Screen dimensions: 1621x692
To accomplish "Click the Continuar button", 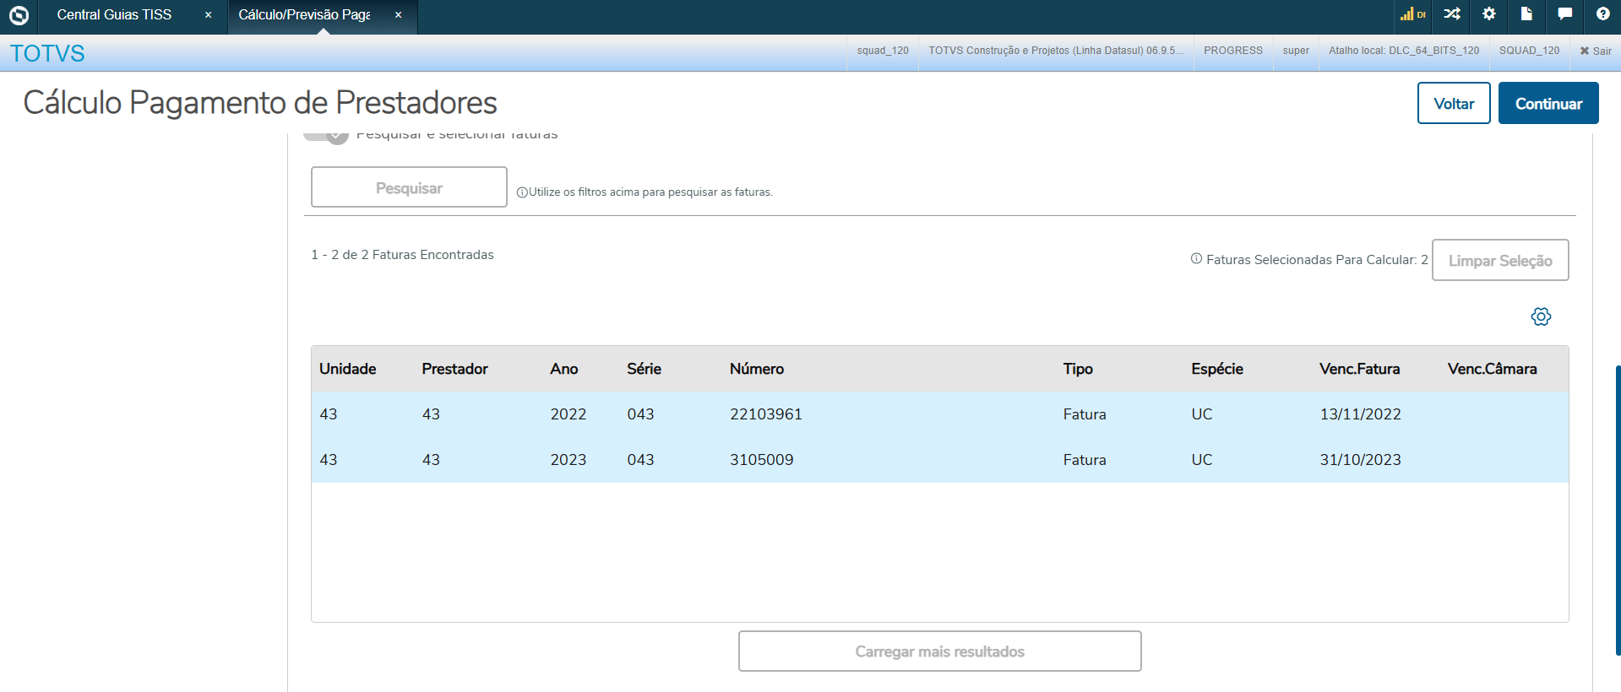I will [1548, 104].
